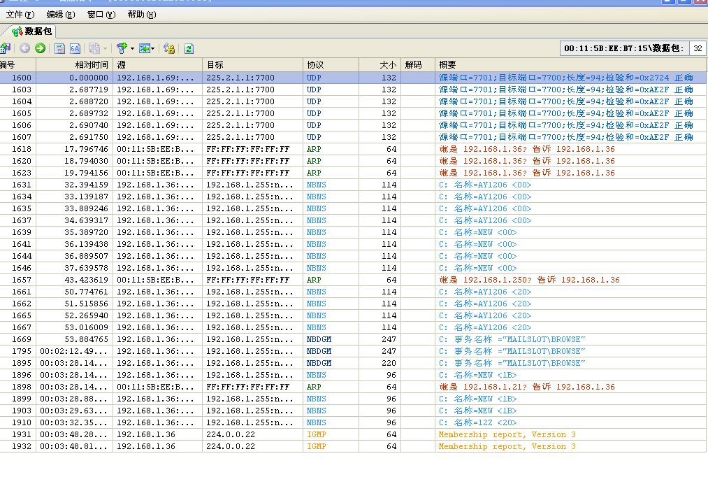Click the packet count field showing 32

coord(697,48)
